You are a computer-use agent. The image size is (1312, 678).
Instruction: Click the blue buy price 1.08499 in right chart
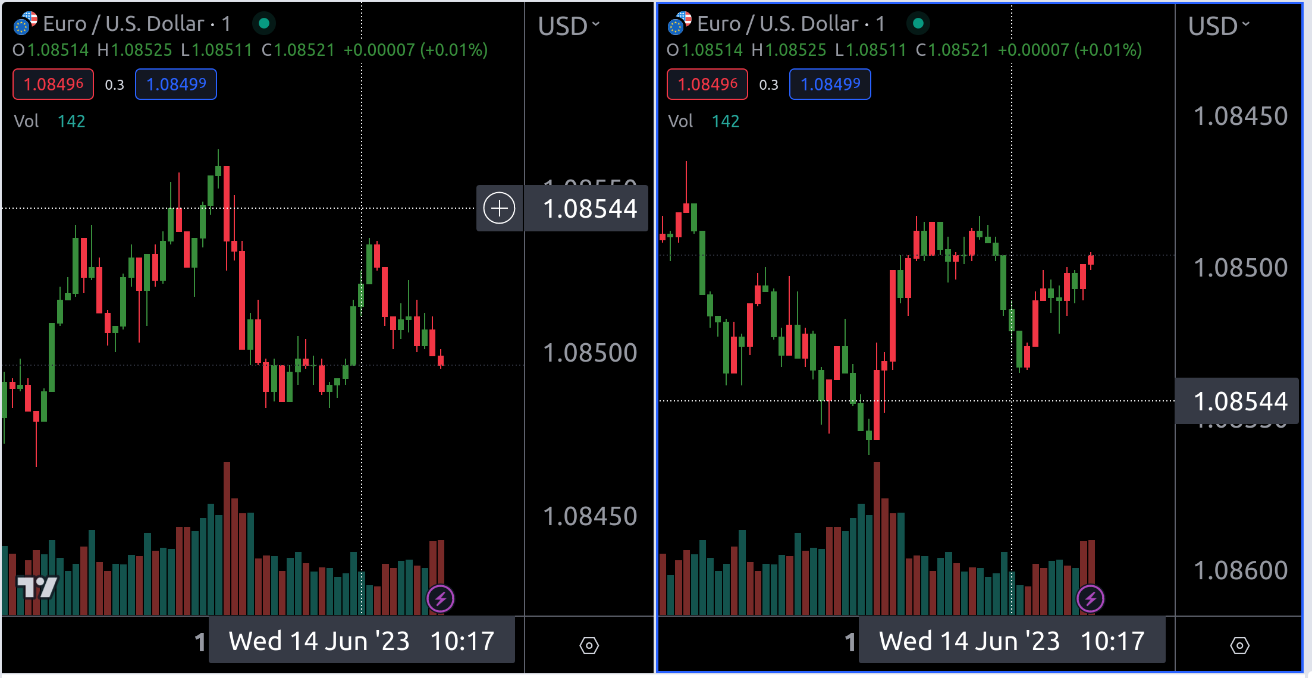point(830,84)
